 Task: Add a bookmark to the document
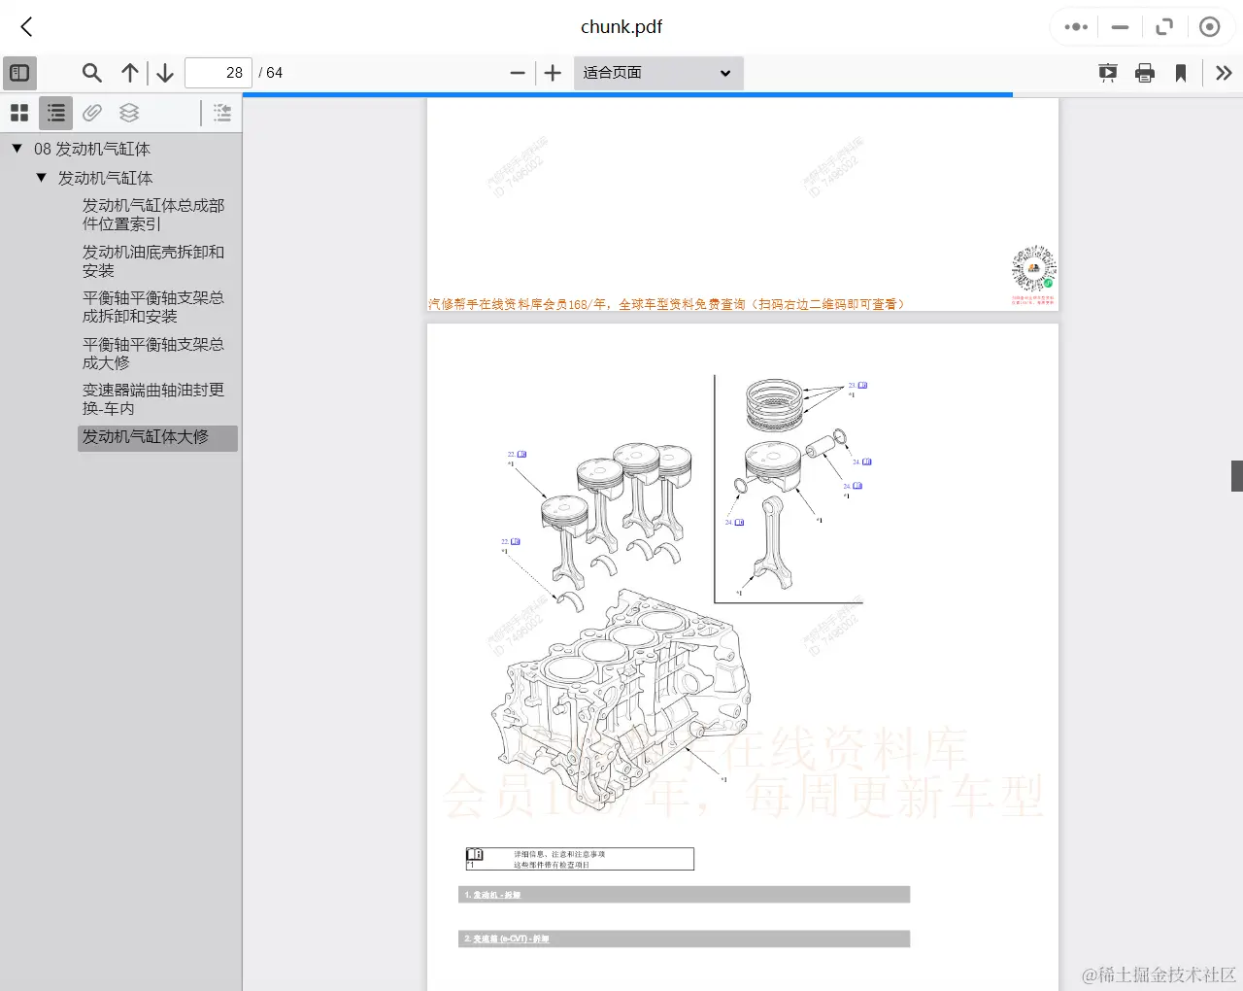click(1181, 72)
